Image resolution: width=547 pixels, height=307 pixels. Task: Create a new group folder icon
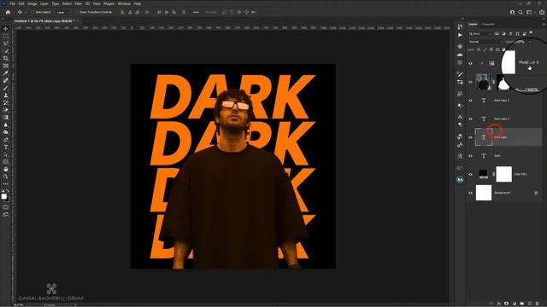522,304
